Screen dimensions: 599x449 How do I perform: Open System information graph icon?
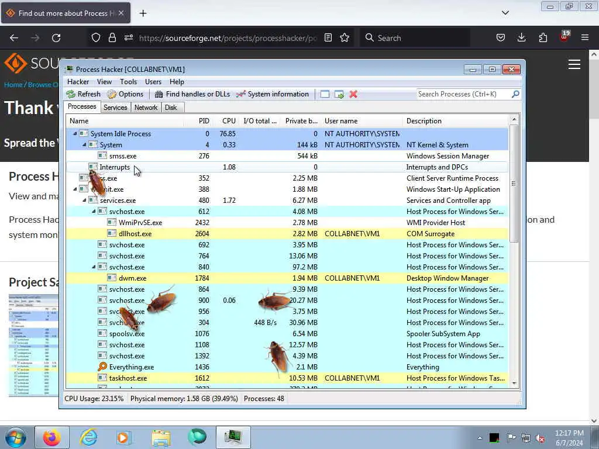click(240, 94)
